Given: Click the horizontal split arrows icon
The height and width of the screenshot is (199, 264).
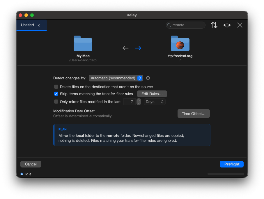Looking at the screenshot, I should tap(227, 25).
